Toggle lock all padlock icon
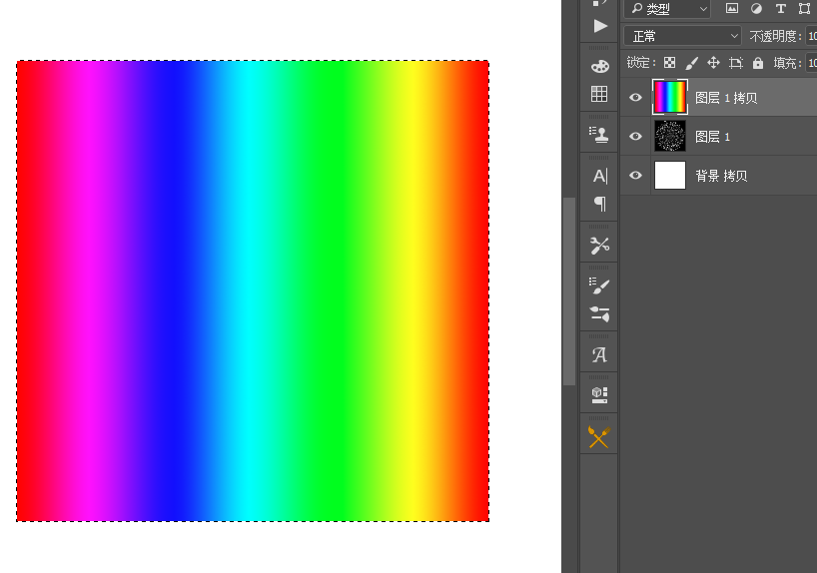This screenshot has height=573, width=817. 758,63
